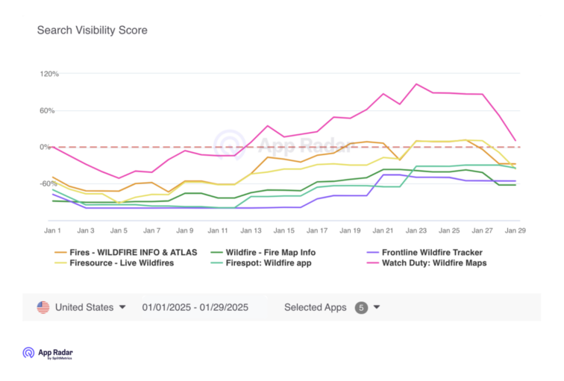Toggle Fires - WILDFIRE INFO & ATLAS legend
The image size is (564, 381).
[x=126, y=252]
